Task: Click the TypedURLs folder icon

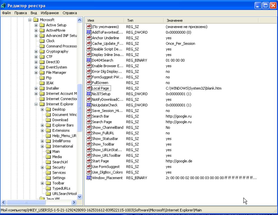Action: 48,188
